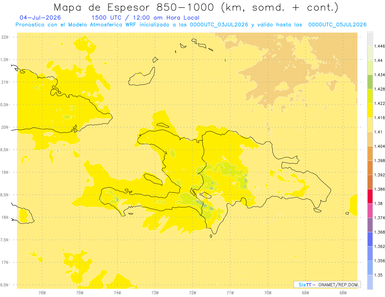Click the initialization time '0000UTC_03JUL2026'
Image resolution: width=385 pixels, height=297 pixels.
pos(219,25)
